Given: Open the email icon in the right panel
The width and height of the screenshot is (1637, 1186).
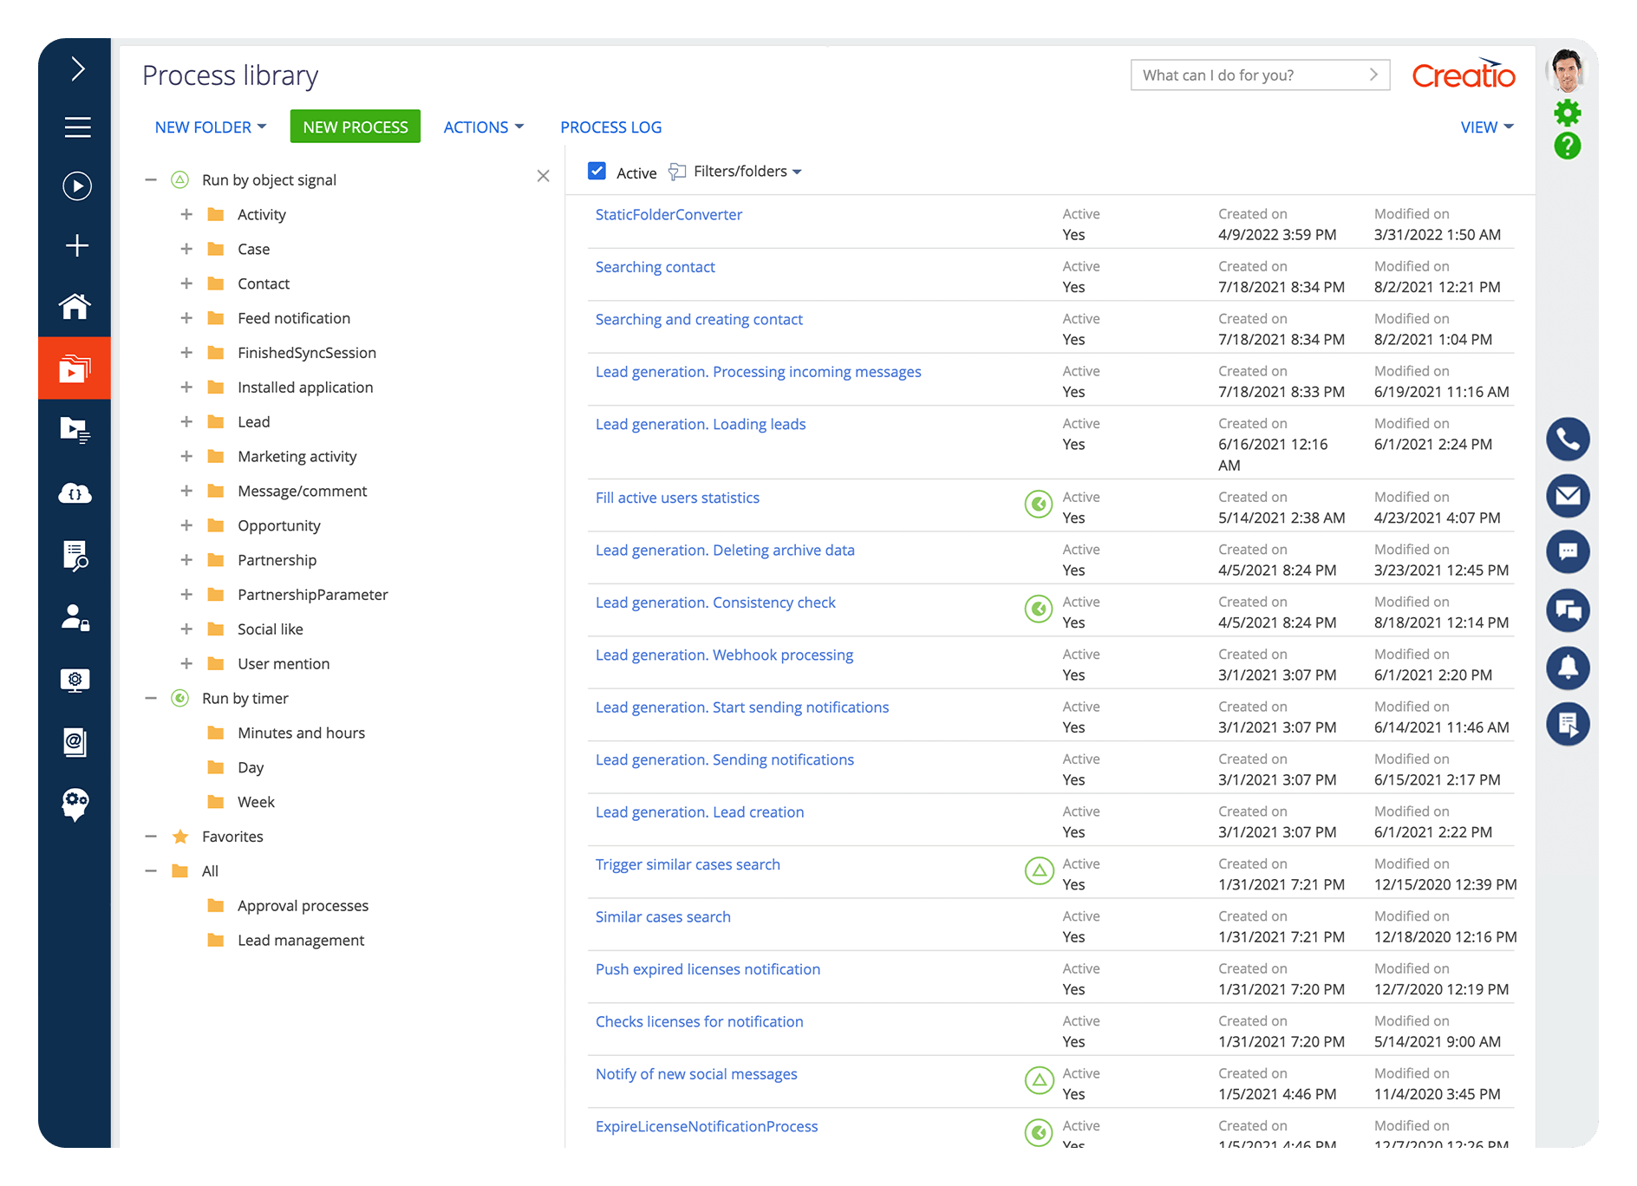Looking at the screenshot, I should point(1568,496).
